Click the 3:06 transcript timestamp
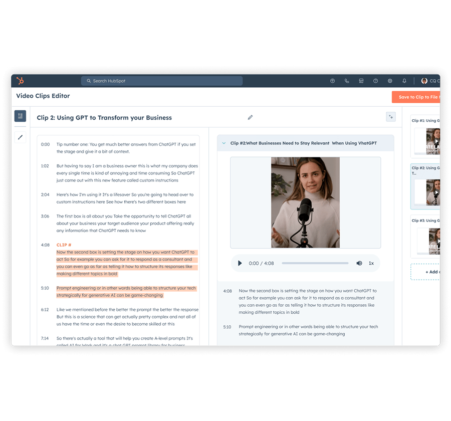Image resolution: width=451 pixels, height=421 pixels. click(45, 216)
